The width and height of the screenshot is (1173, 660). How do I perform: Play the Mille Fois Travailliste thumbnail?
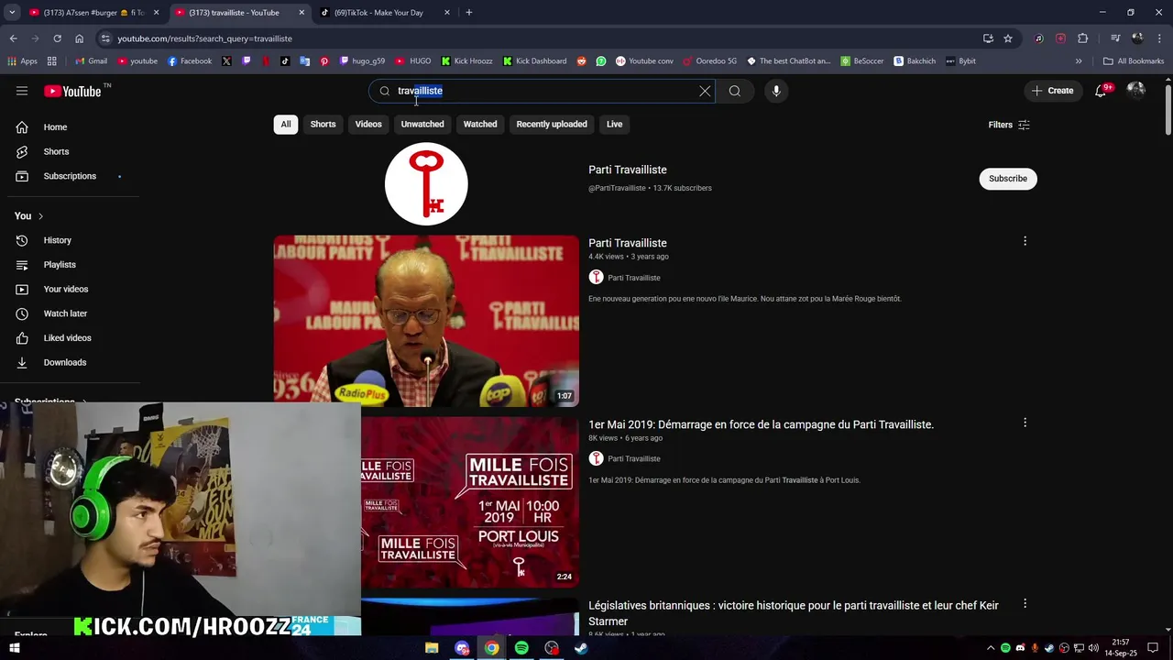(x=470, y=502)
